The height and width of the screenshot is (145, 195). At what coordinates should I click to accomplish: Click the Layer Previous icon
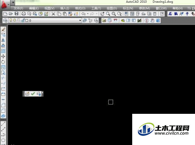click(90, 20)
